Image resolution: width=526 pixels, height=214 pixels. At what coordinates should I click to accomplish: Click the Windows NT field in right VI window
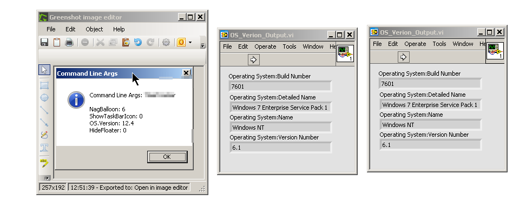pos(430,125)
